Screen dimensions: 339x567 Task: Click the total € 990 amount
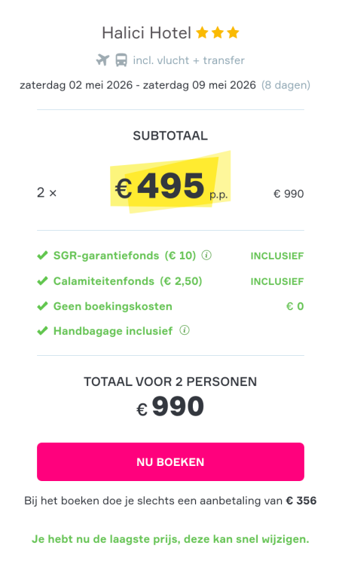[x=170, y=406]
